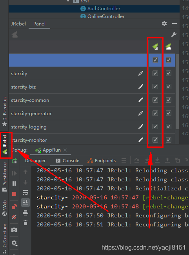Edit starcity-logging module with pencil icon
This screenshot has width=189, height=255.
pos(141,127)
